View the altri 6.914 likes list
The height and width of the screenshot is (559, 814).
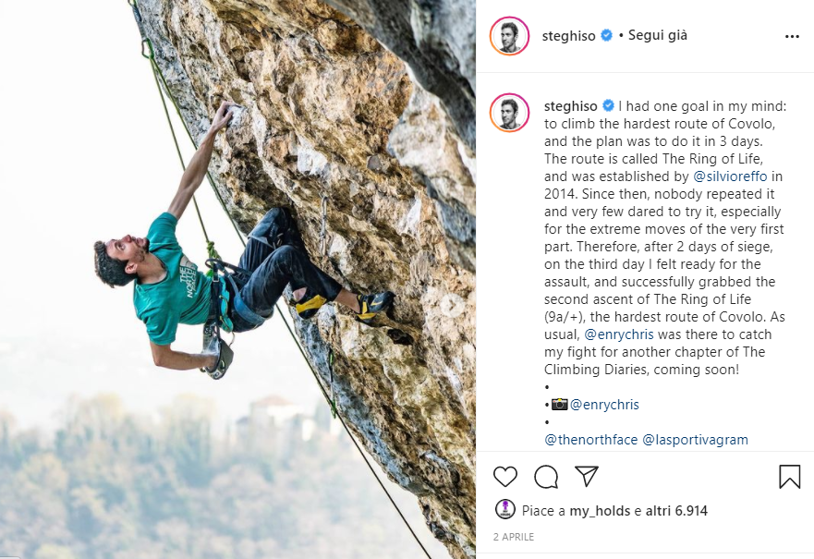coord(676,511)
